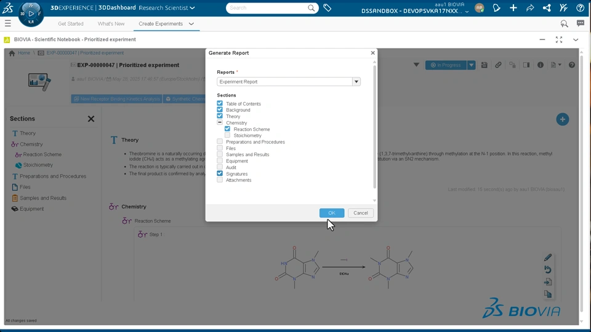Click the notifications flag icon
The image size is (591, 332).
496,8
